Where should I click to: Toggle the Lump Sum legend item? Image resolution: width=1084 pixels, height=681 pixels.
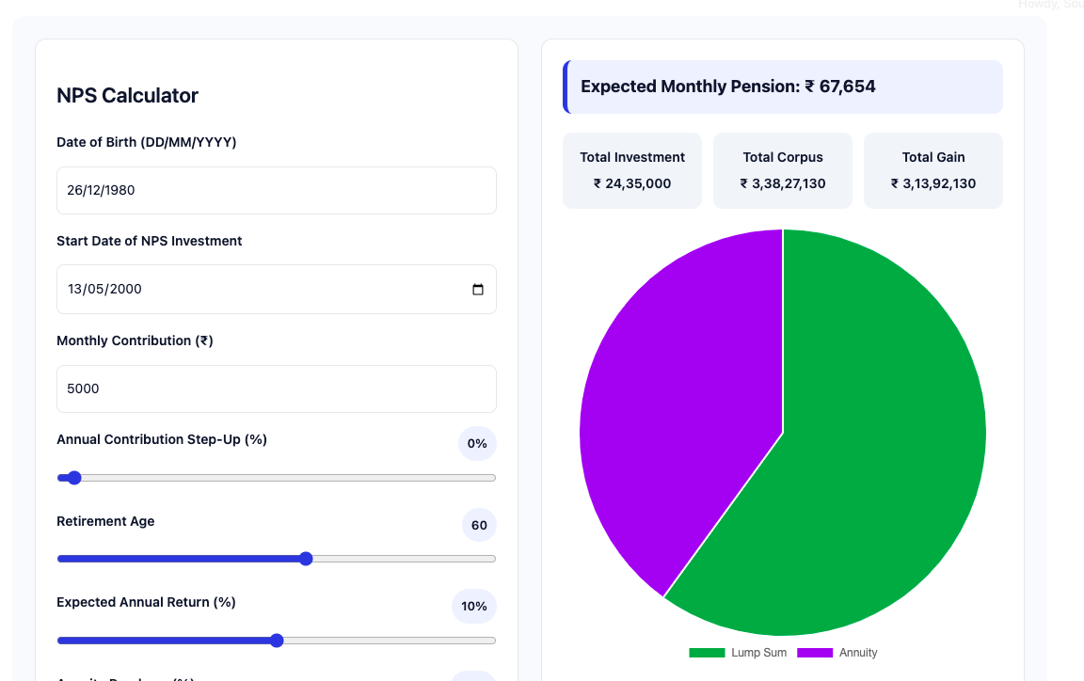(x=738, y=653)
